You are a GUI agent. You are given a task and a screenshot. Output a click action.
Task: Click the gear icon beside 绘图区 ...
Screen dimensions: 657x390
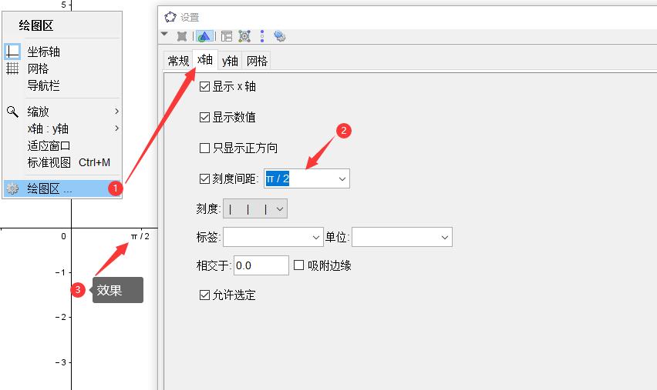(12, 188)
